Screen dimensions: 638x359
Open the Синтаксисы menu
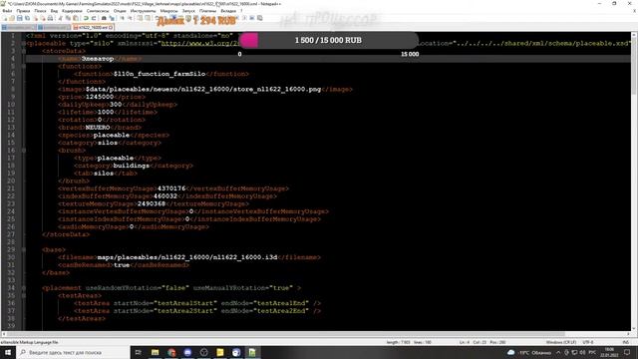coord(98,11)
